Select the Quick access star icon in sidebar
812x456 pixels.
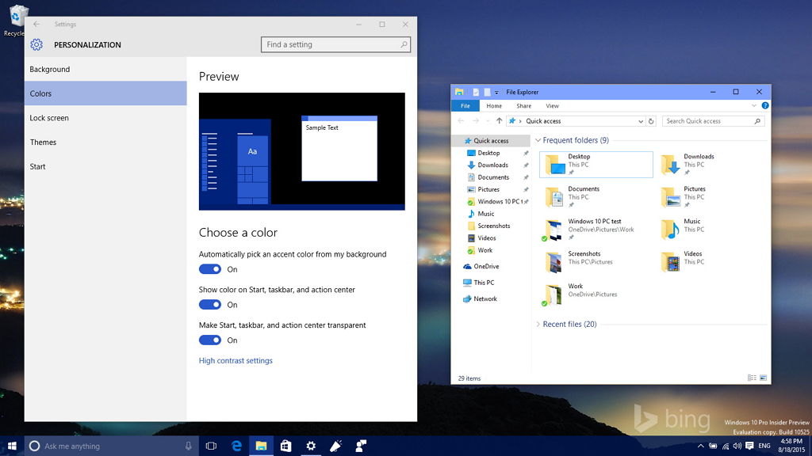pos(468,140)
